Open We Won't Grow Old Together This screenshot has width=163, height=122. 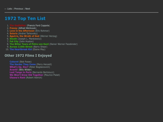[26, 75]
